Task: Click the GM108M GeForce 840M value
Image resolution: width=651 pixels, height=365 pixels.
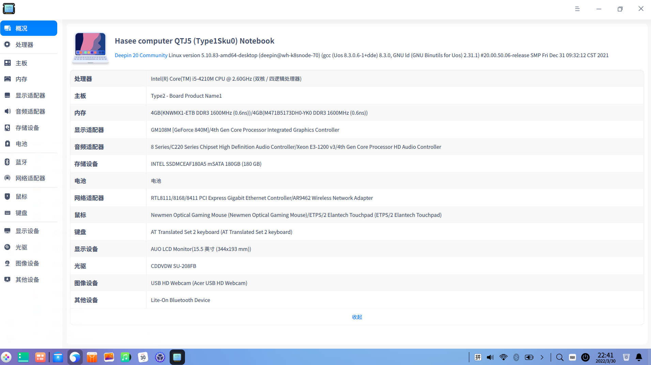Action: point(245,130)
